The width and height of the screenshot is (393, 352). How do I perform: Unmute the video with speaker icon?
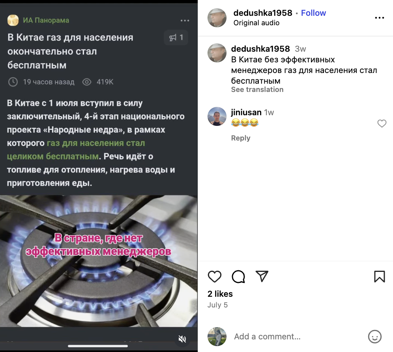tap(182, 339)
